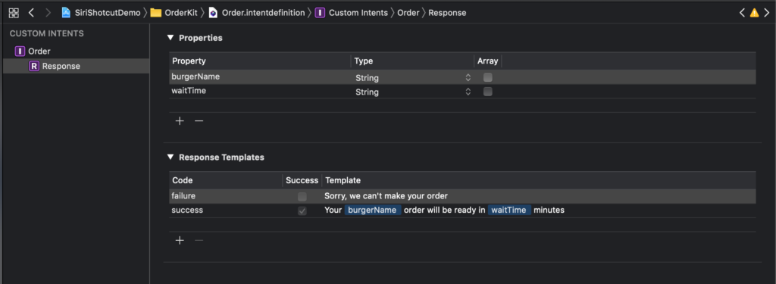Screen dimensions: 776x284
Task: Jump to previous issue arrow
Action: click(x=742, y=13)
